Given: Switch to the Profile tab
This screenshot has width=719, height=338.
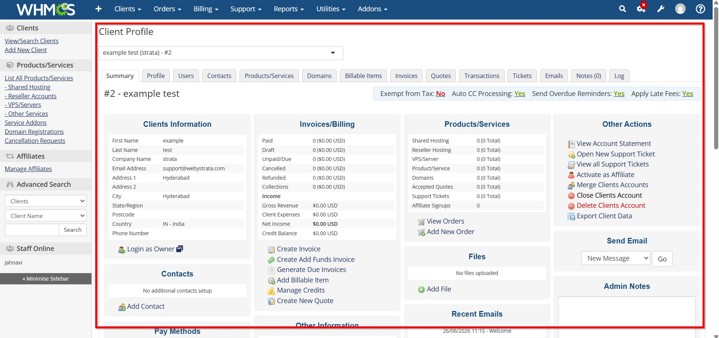Looking at the screenshot, I should 156,76.
